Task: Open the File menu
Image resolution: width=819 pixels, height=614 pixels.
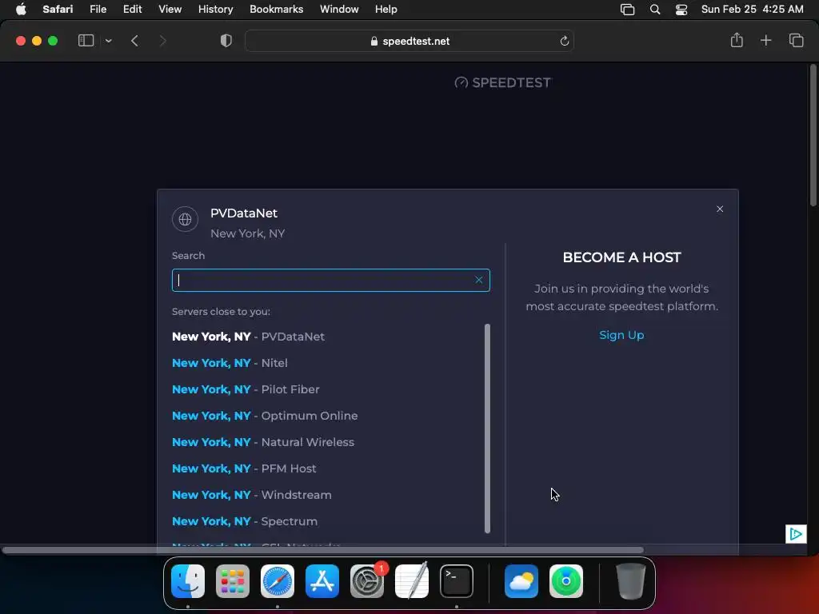Action: pos(98,10)
